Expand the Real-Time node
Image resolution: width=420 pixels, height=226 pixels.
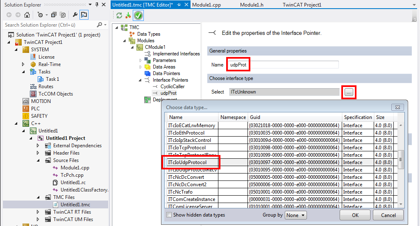coord(23,64)
